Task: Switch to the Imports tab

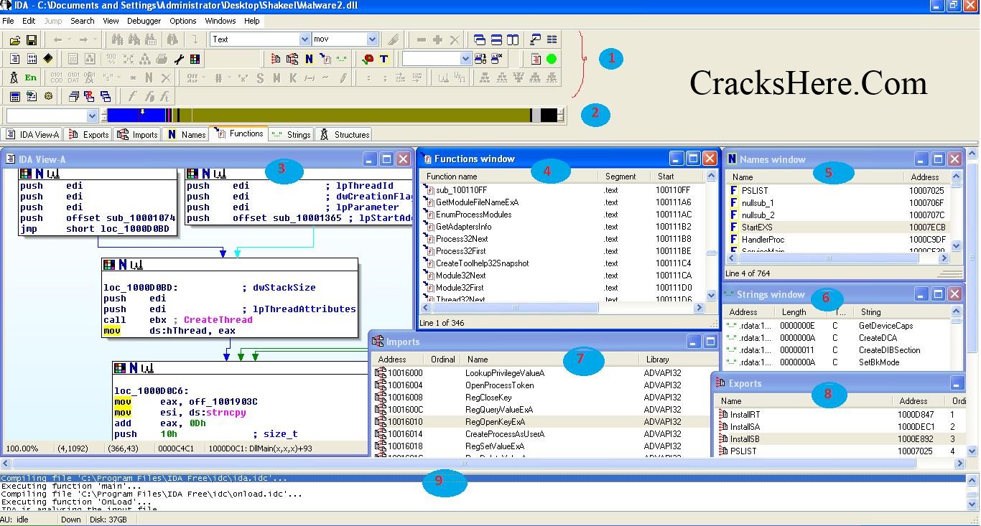Action: [137, 134]
